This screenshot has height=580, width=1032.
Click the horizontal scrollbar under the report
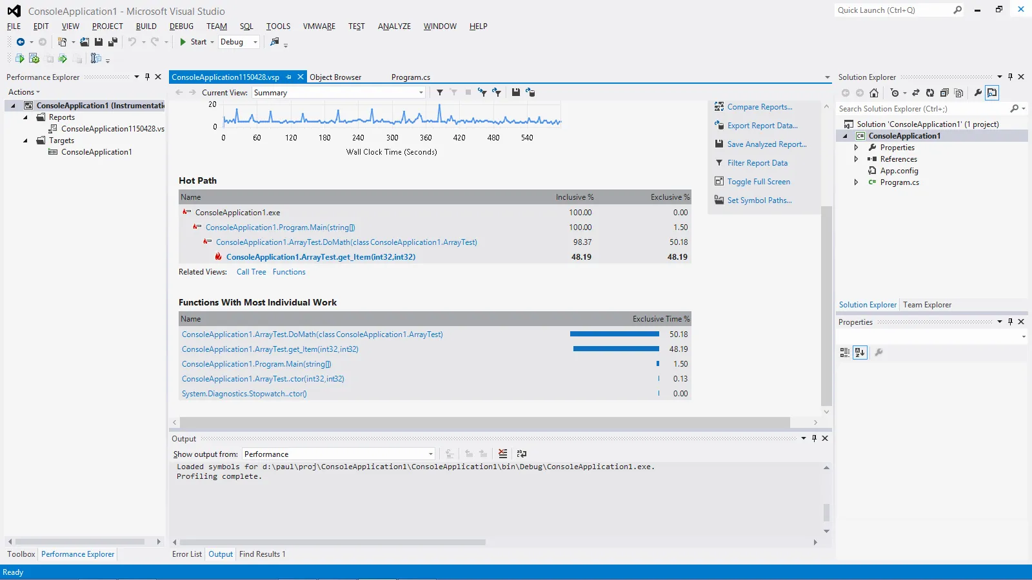pyautogui.click(x=484, y=423)
